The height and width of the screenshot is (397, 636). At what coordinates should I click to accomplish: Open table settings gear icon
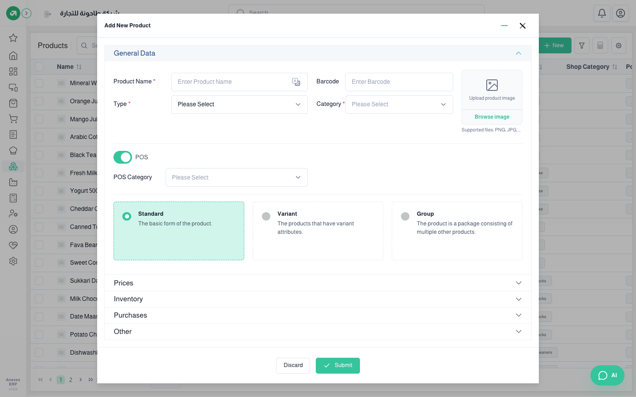pyautogui.click(x=619, y=45)
